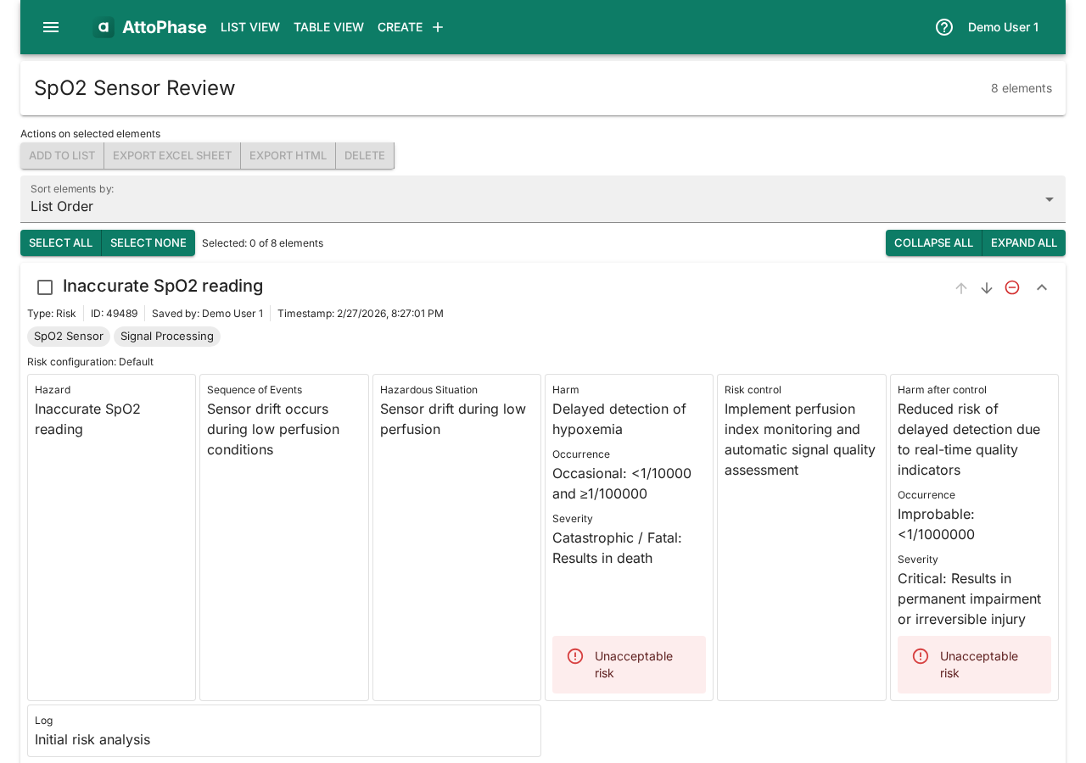Remove element with the red minus circle icon
The image size is (1086, 763).
tap(1012, 287)
